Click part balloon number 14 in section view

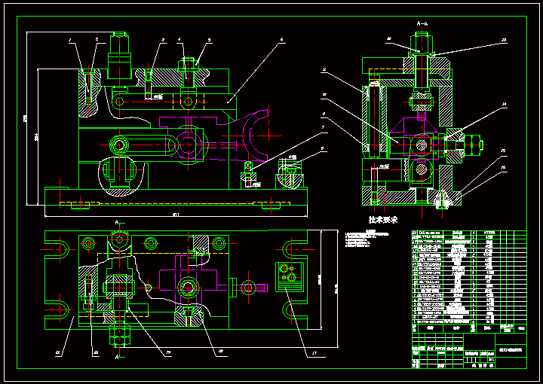[505, 105]
